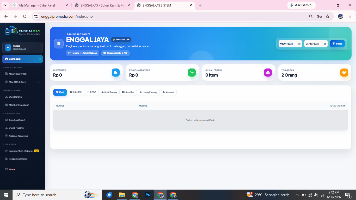Click the Hendra avatar initial H
This screenshot has width=356, height=200.
pos(8,47)
